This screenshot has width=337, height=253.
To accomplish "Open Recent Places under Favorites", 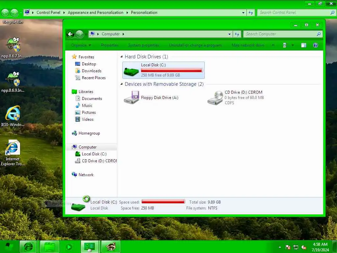I will tap(93, 78).
